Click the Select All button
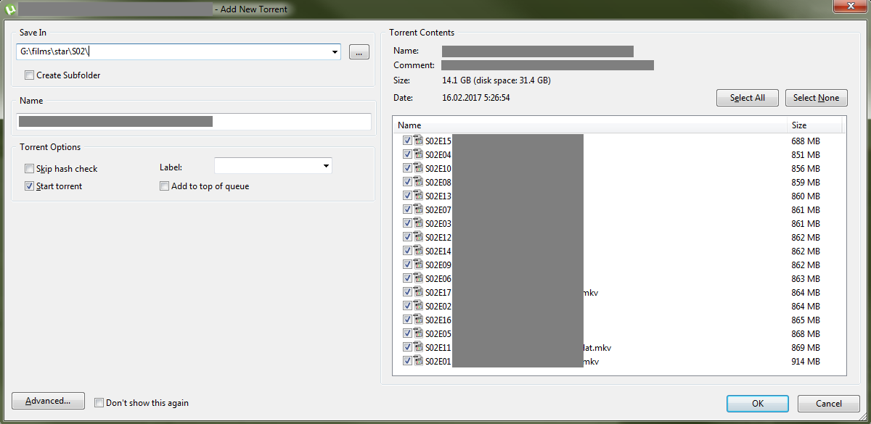 pos(748,97)
